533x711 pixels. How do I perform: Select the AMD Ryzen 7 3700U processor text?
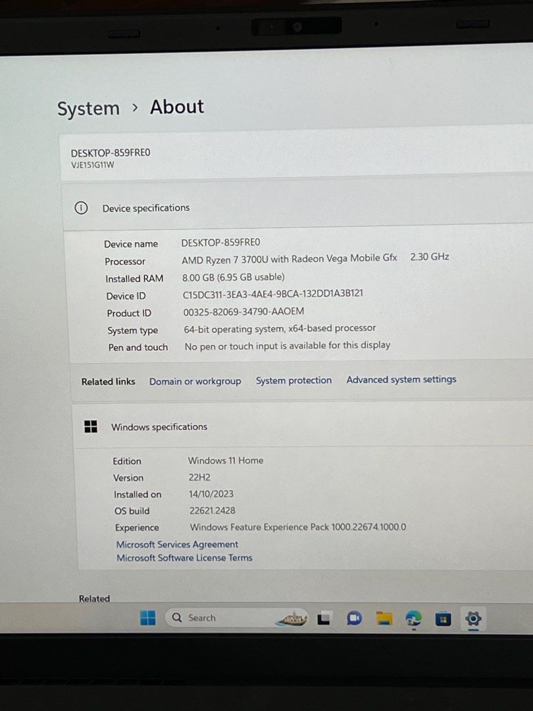[x=289, y=259]
